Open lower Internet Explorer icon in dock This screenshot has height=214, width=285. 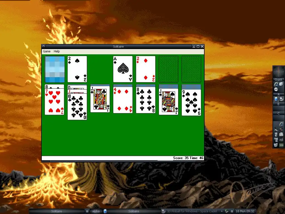tap(281, 124)
